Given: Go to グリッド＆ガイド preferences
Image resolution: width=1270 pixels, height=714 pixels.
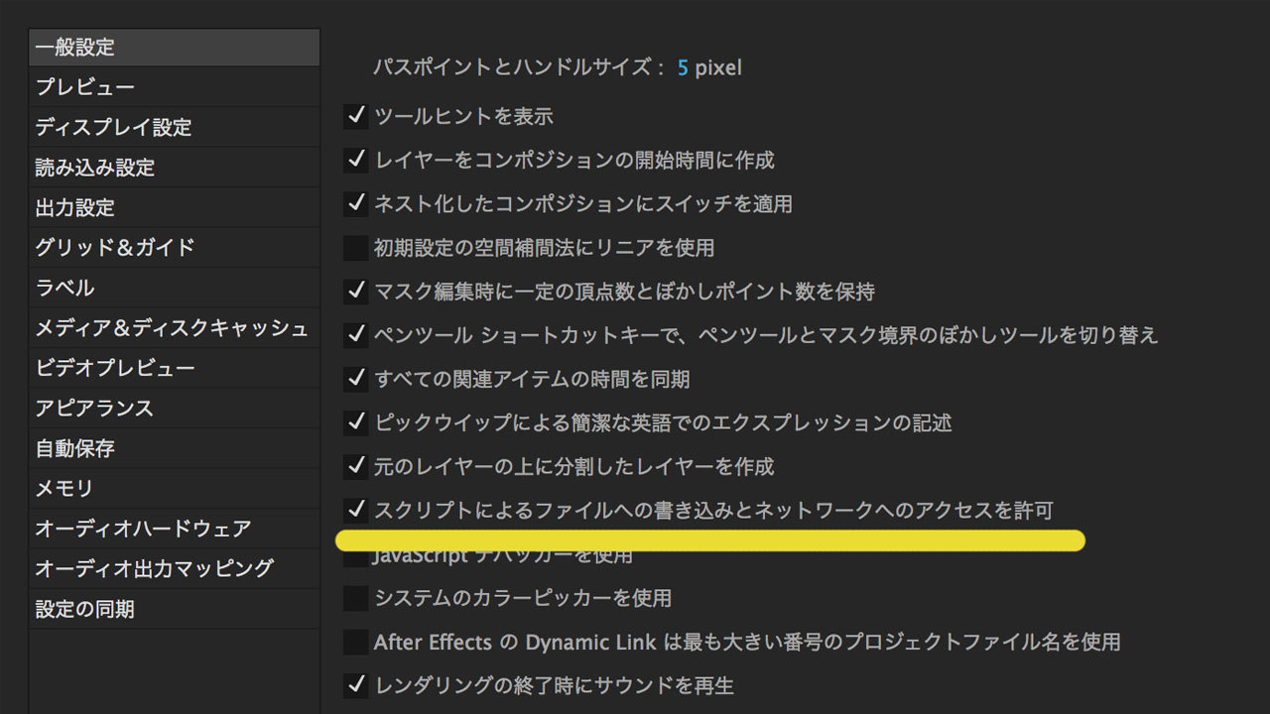Looking at the screenshot, I should click(x=115, y=248).
